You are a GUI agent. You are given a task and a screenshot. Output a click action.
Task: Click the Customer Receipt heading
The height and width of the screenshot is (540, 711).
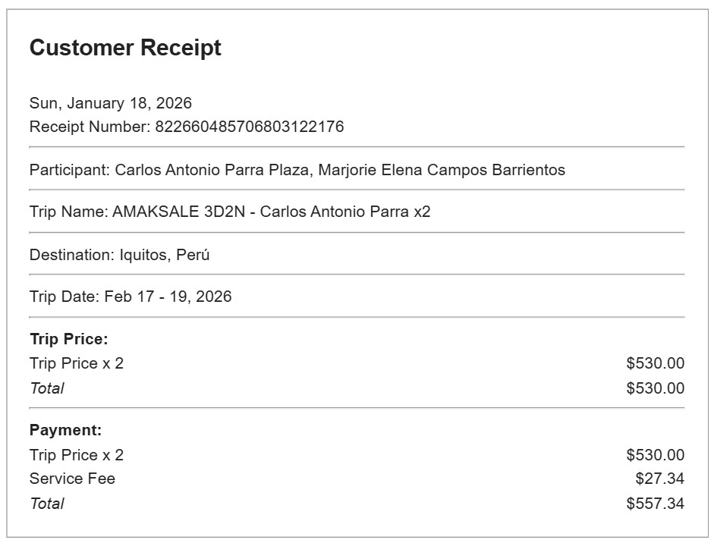[125, 48]
